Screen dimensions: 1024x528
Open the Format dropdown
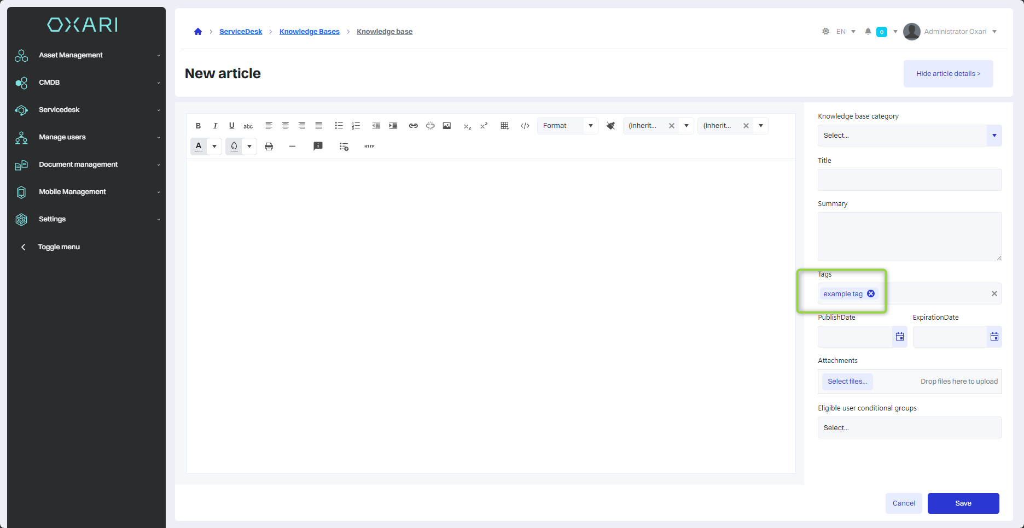coord(567,126)
